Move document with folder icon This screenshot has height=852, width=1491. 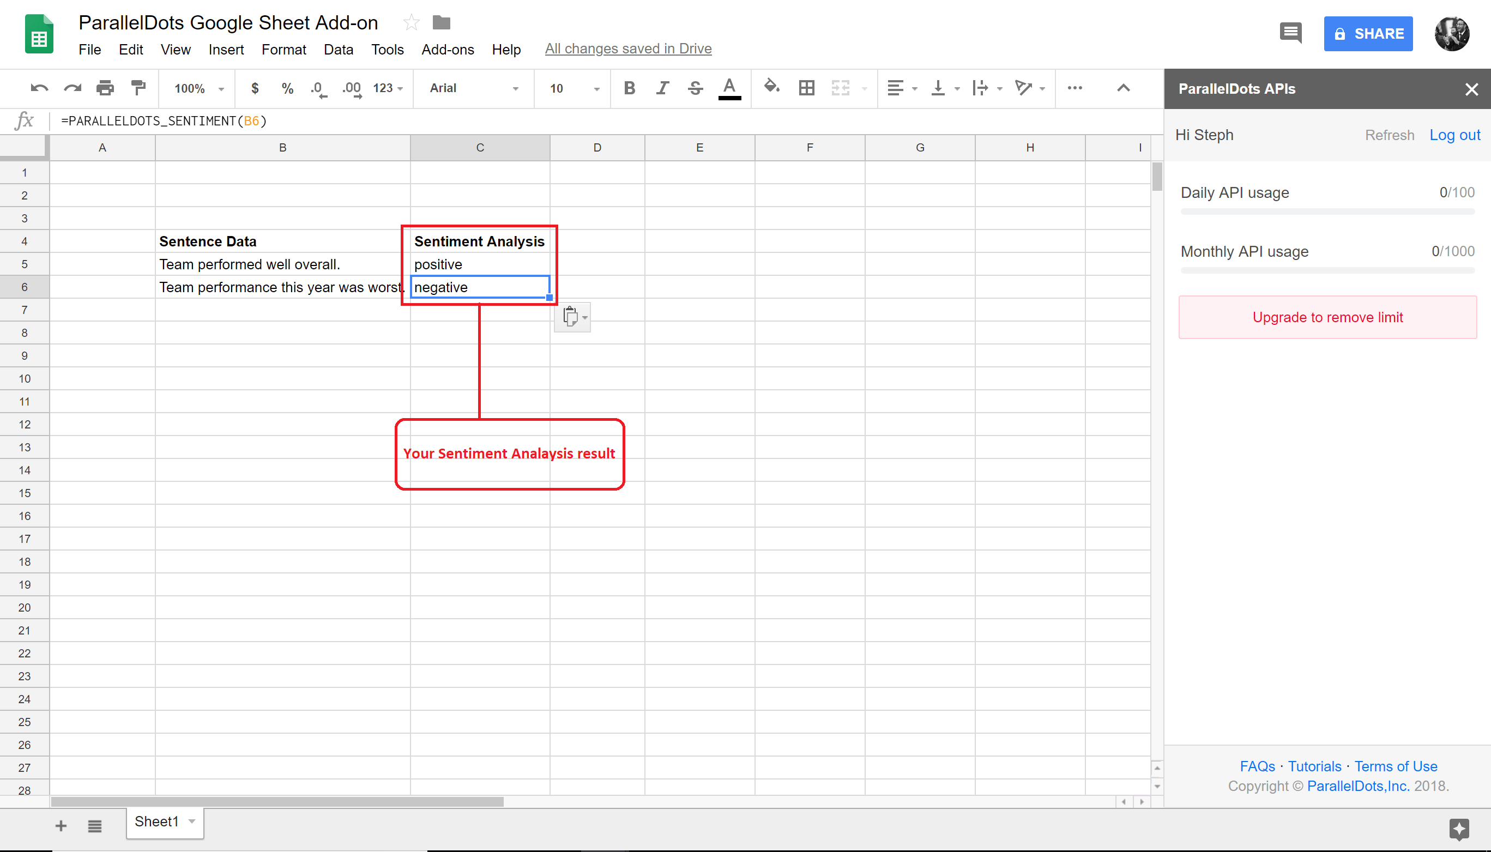coord(441,23)
